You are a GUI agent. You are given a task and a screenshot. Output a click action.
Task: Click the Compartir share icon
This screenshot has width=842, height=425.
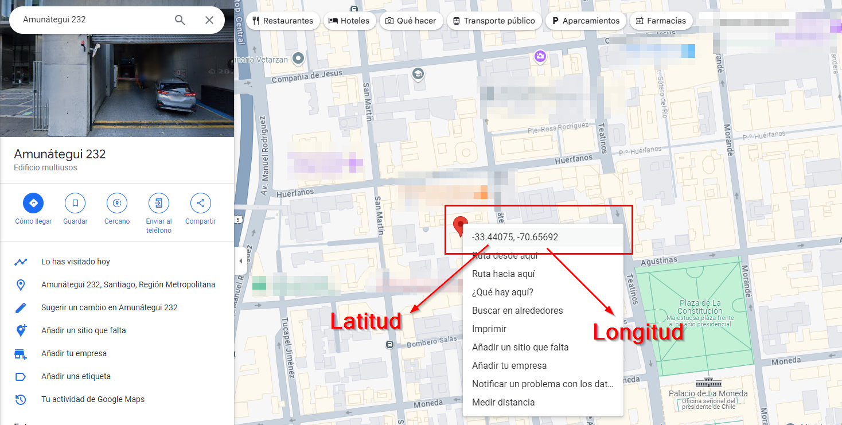tap(201, 203)
